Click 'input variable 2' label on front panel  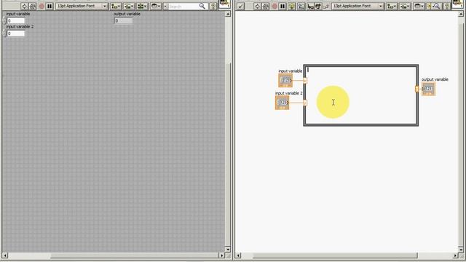click(20, 27)
